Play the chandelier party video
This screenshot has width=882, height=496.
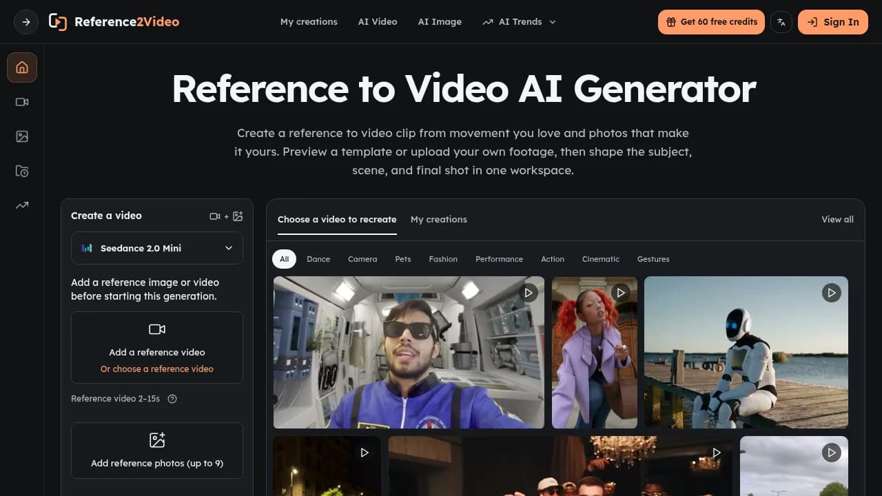[x=717, y=453]
